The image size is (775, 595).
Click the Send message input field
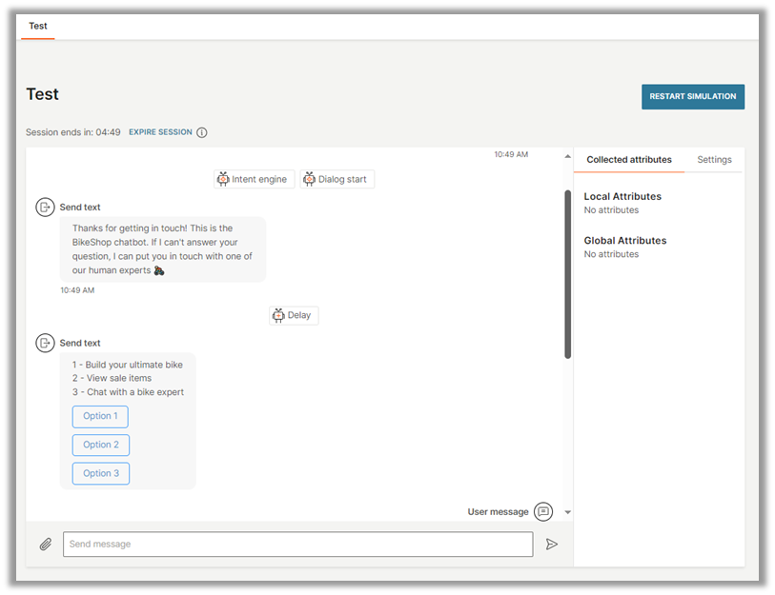pyautogui.click(x=298, y=545)
